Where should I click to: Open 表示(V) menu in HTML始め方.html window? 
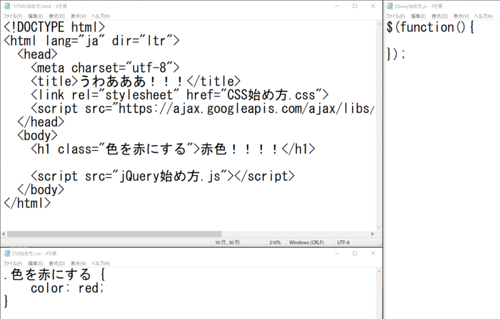78,16
